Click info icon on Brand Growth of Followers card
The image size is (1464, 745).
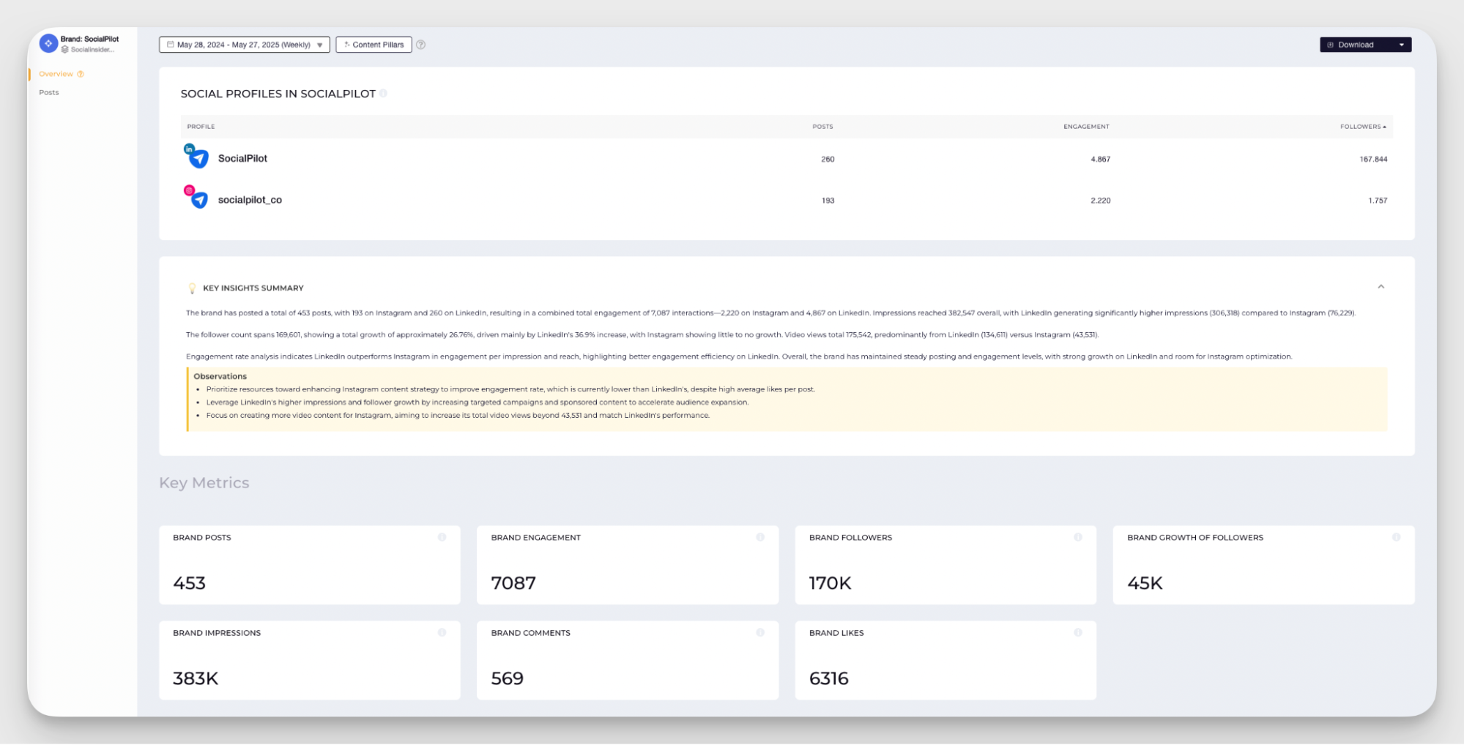point(1396,537)
